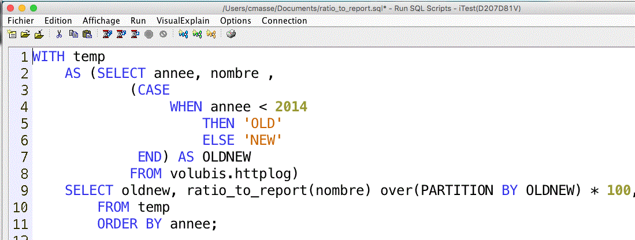Open the Affichage menu
The width and height of the screenshot is (635, 240).
click(x=101, y=21)
